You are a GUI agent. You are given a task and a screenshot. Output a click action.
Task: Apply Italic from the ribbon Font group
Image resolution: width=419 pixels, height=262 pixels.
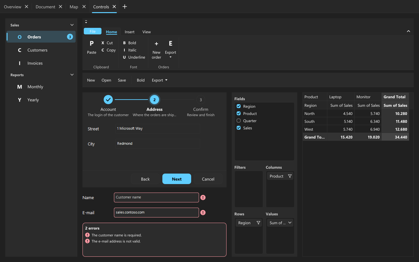pyautogui.click(x=129, y=50)
